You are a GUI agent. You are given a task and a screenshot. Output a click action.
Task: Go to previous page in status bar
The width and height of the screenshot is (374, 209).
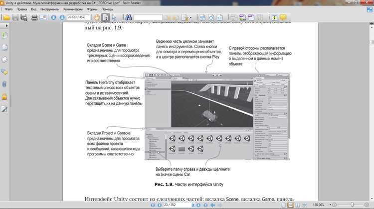pyautogui.click(x=160, y=205)
